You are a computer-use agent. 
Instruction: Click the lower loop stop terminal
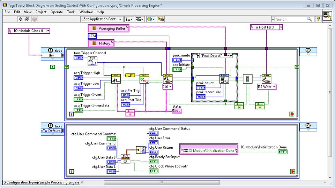click(x=292, y=171)
